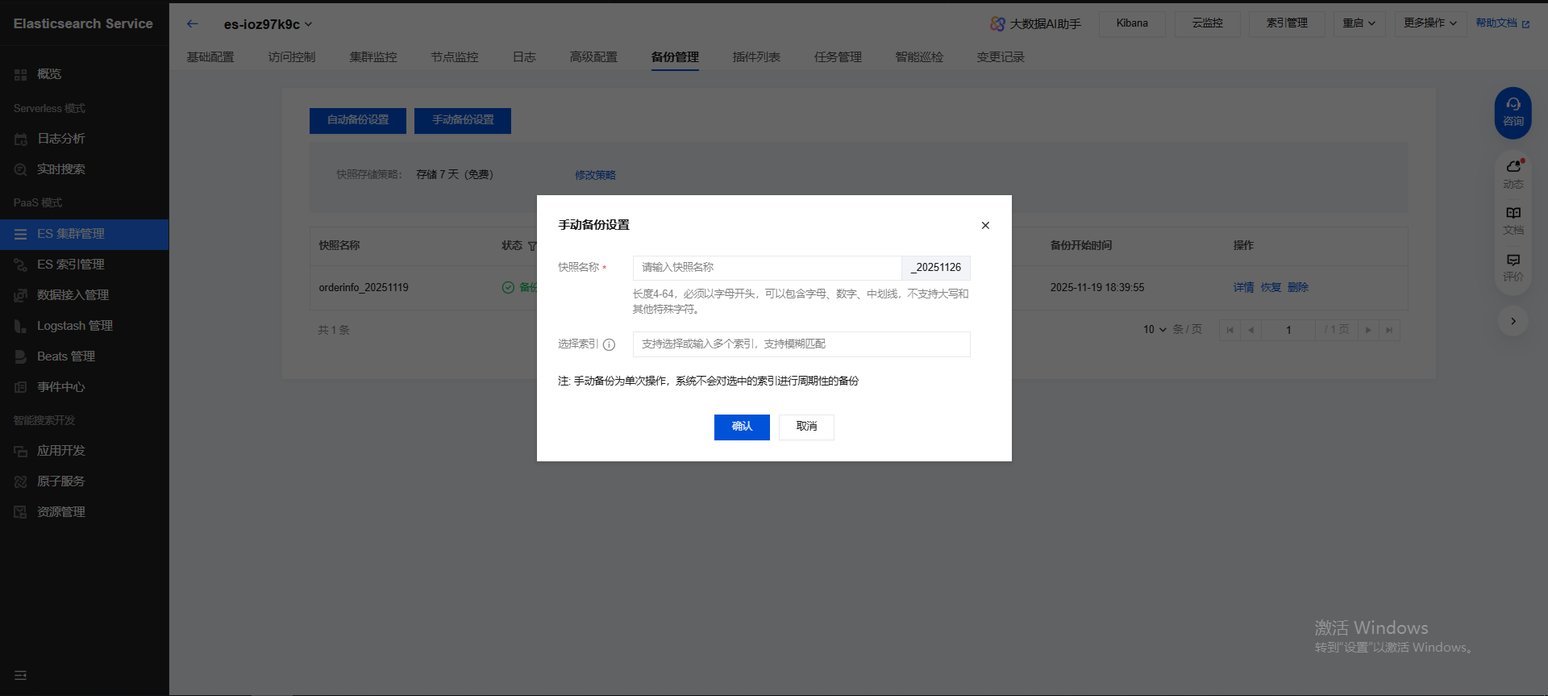
Task: Click the snapshot name input field
Action: (767, 268)
